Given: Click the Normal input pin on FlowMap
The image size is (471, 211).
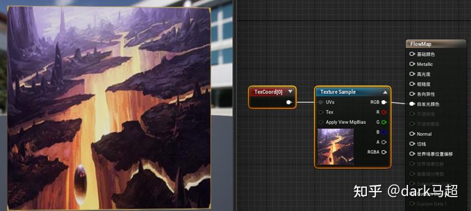Looking at the screenshot, I should (x=412, y=134).
